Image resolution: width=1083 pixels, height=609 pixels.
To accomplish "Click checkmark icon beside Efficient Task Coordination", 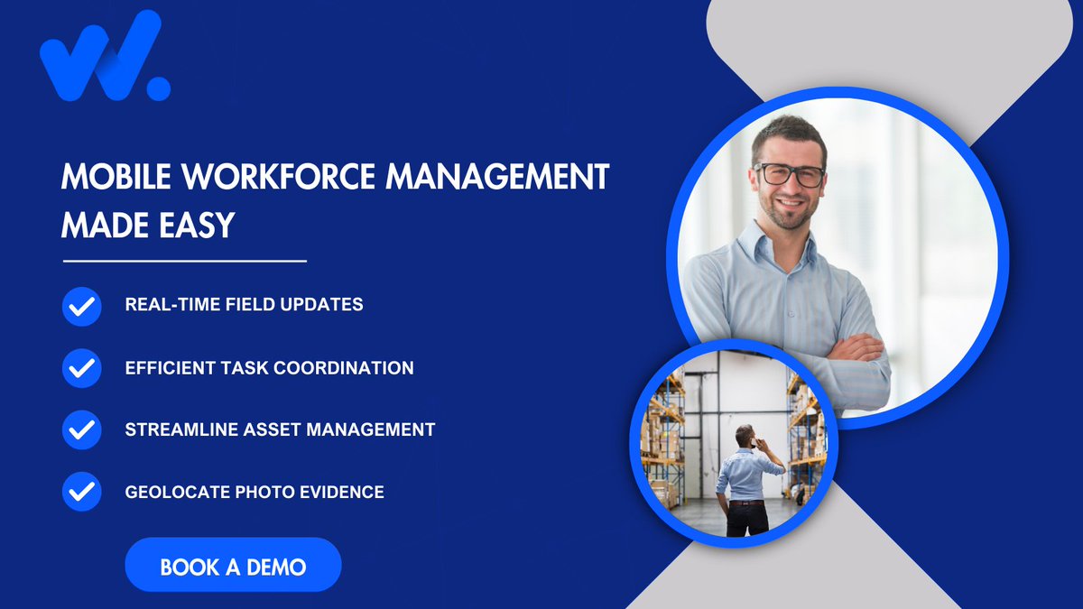I will point(82,368).
